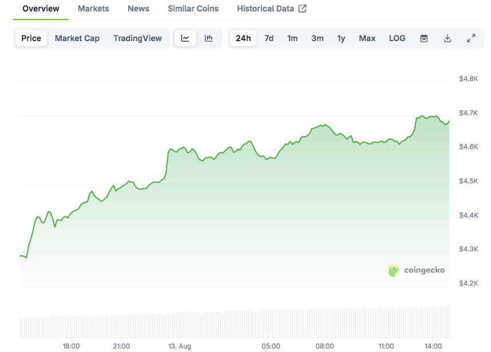Select the Market Cap chart mode

[x=77, y=38]
